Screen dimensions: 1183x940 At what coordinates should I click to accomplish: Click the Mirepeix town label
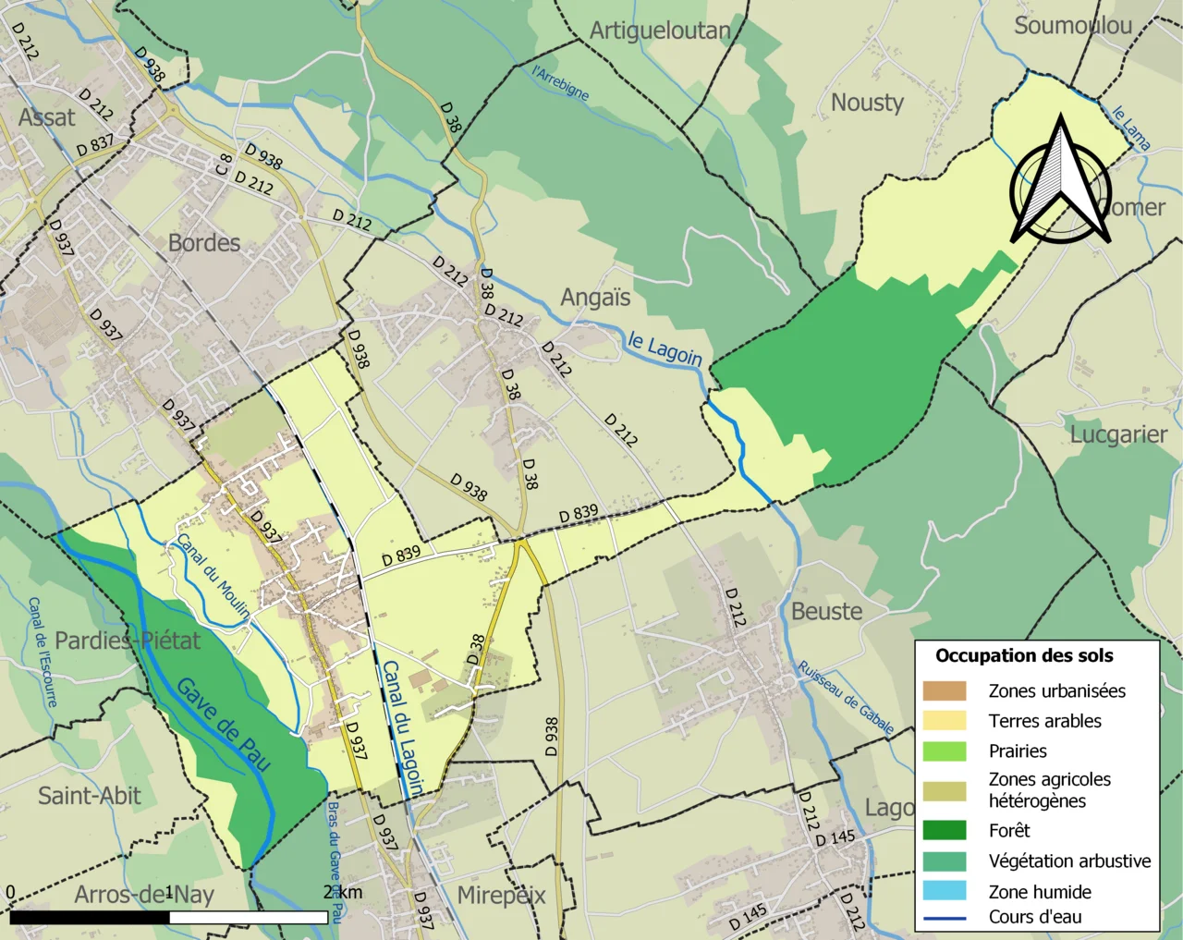click(501, 896)
